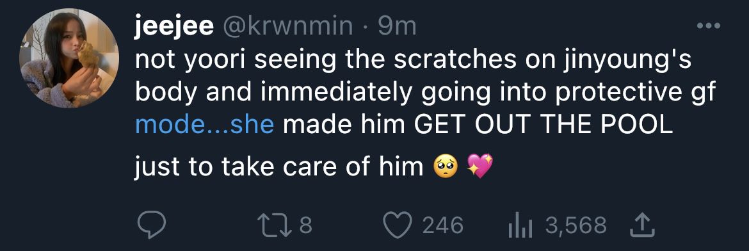749x251 pixels.
Task: Open jeejee's profile picture
Action: coord(69,58)
